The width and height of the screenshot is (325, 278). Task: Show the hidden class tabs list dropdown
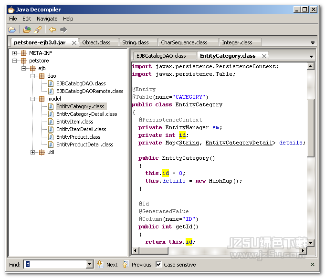click(x=311, y=56)
